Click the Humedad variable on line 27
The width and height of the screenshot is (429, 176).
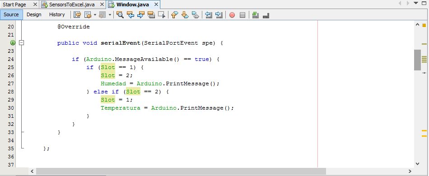[113, 83]
